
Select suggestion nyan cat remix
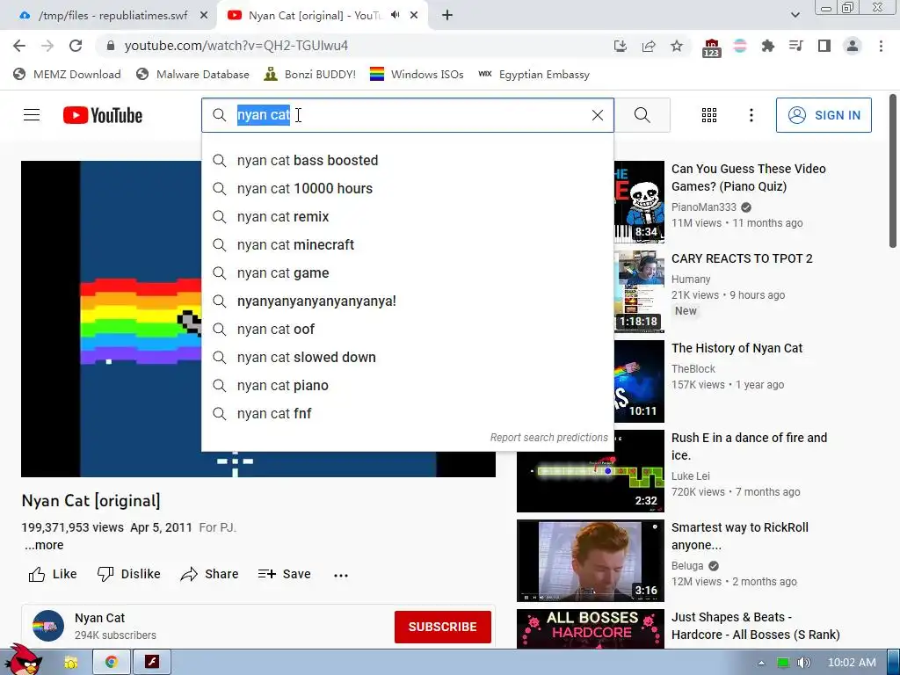[408, 216]
